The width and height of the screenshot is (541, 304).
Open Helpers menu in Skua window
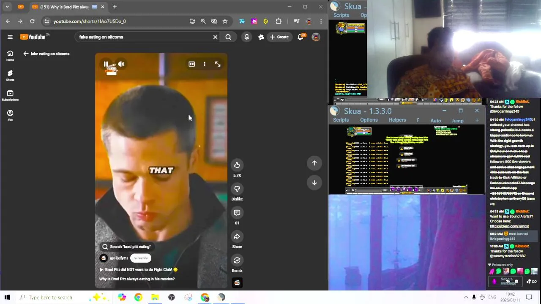(x=397, y=120)
